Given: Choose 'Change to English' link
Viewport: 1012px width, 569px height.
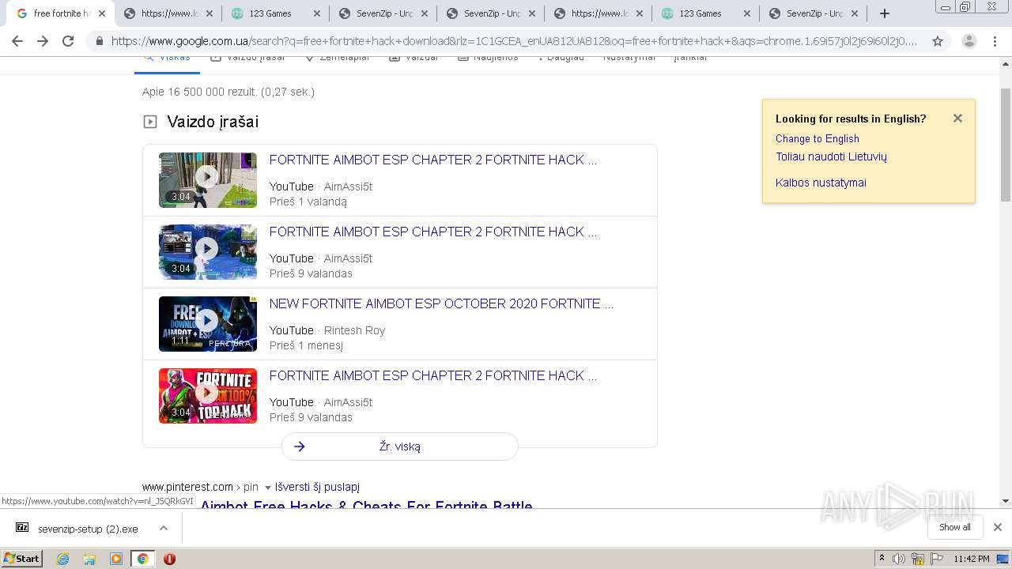Looking at the screenshot, I should (818, 138).
